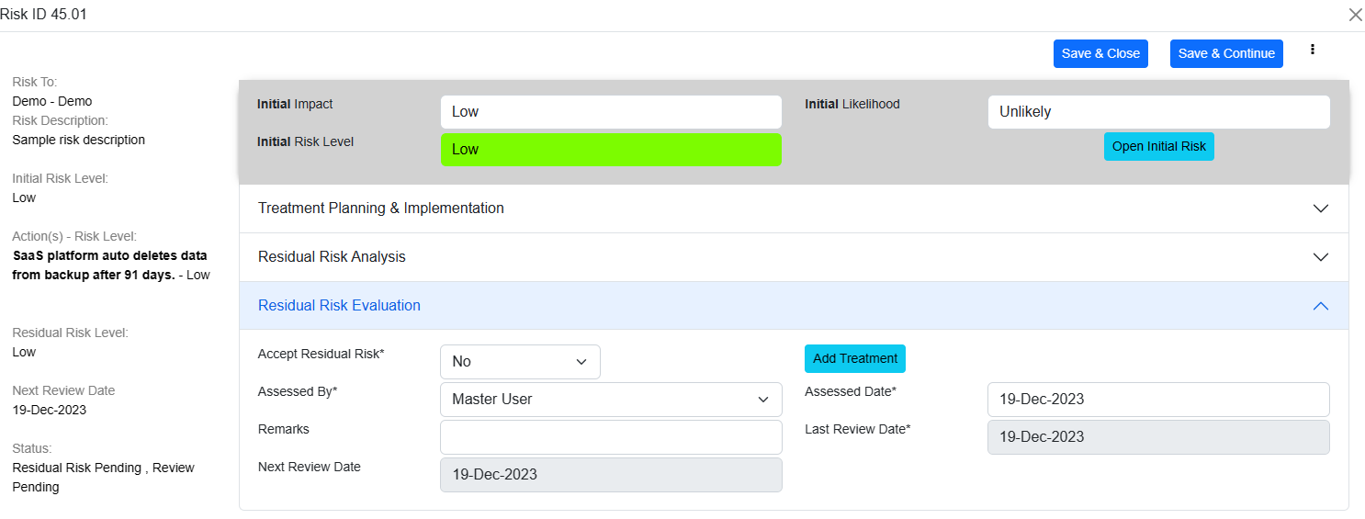Image resolution: width=1365 pixels, height=519 pixels.
Task: Select the Residual Risk Evaluation section header
Action: [x=339, y=306]
